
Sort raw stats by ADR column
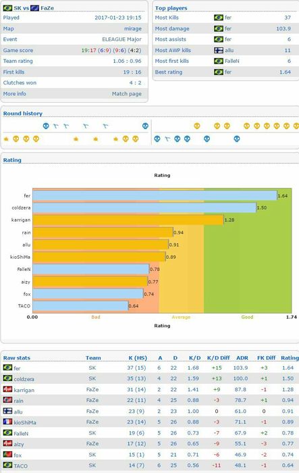pyautogui.click(x=242, y=357)
